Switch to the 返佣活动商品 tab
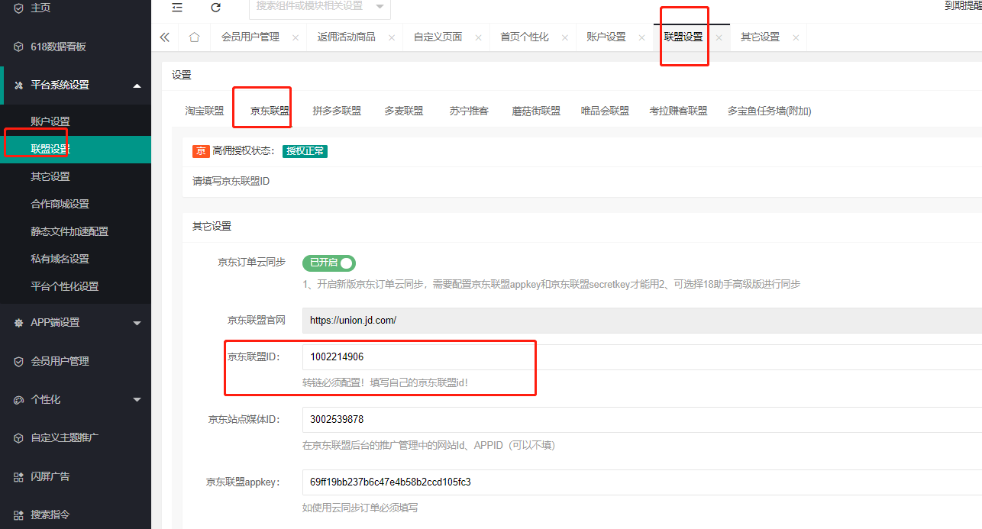The height and width of the screenshot is (529, 982). (x=347, y=37)
